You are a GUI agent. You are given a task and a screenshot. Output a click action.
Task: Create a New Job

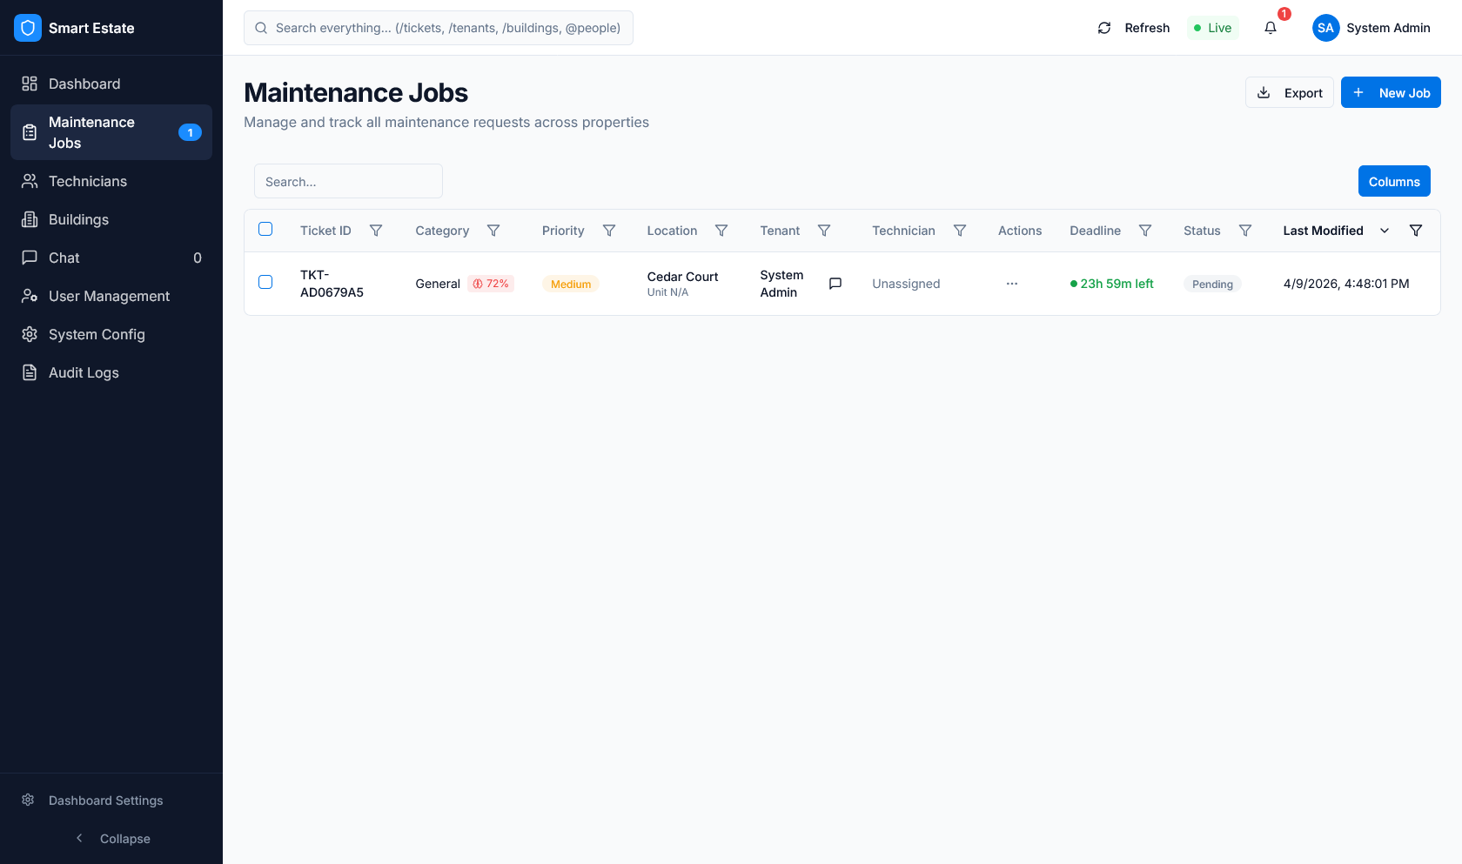1390,92
